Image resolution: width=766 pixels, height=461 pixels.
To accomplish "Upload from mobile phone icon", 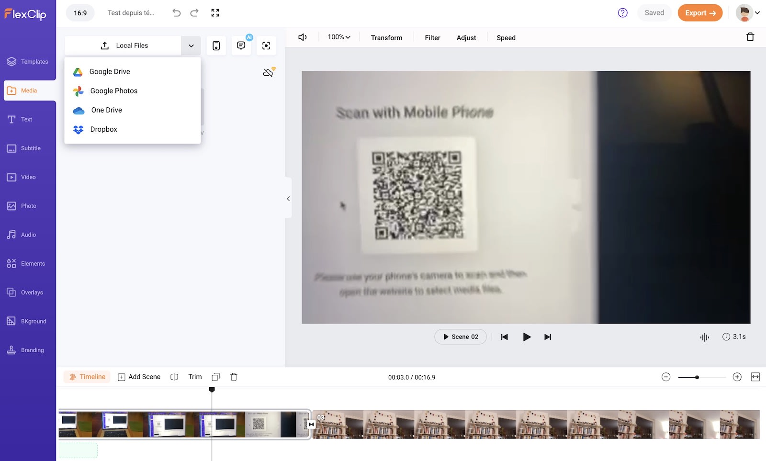I will click(x=216, y=45).
